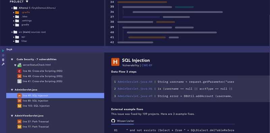This screenshot has width=270, height=133.
Task: Switch to Wisser/Jailer example fix tab
Action: point(123,121)
